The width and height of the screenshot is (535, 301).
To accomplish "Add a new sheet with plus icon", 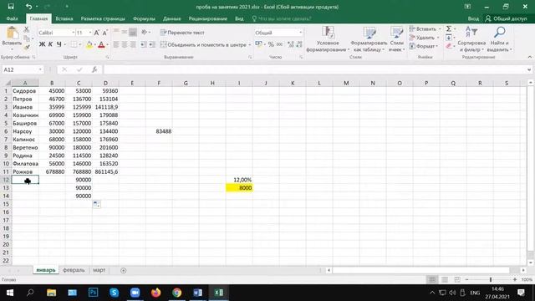I will (x=123, y=271).
